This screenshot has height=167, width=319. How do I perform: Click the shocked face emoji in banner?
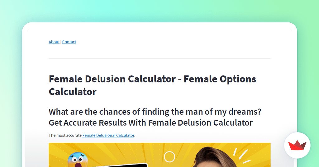(x=78, y=159)
